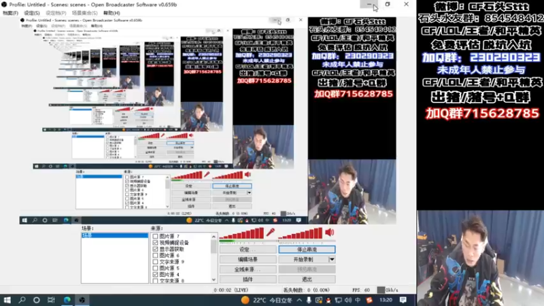Toggle 文字来源 8 source checkbox
The height and width of the screenshot is (306, 544).
[155, 280]
